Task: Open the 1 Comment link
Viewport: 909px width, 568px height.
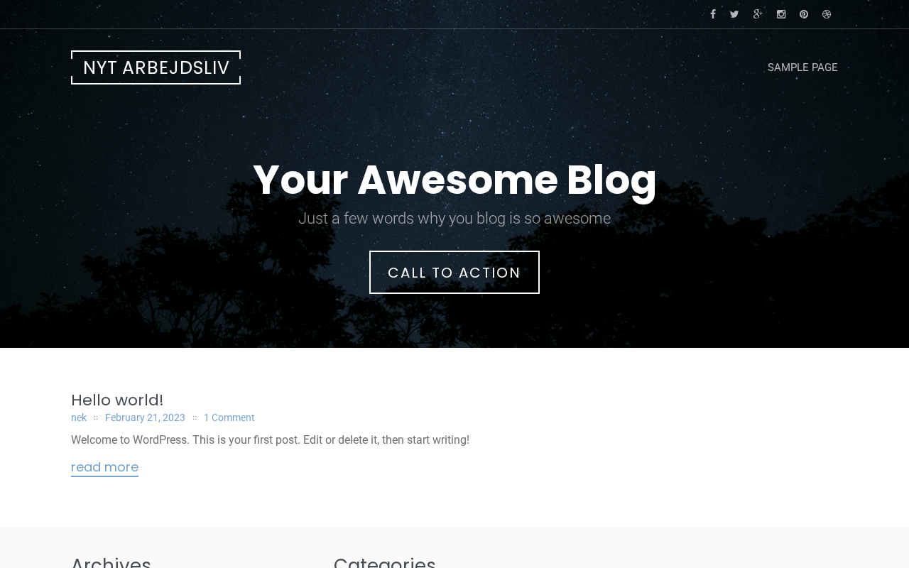Action: 229,417
